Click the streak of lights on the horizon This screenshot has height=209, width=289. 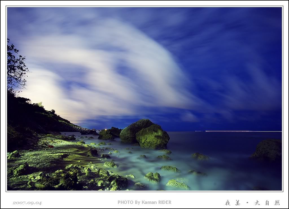point(240,131)
